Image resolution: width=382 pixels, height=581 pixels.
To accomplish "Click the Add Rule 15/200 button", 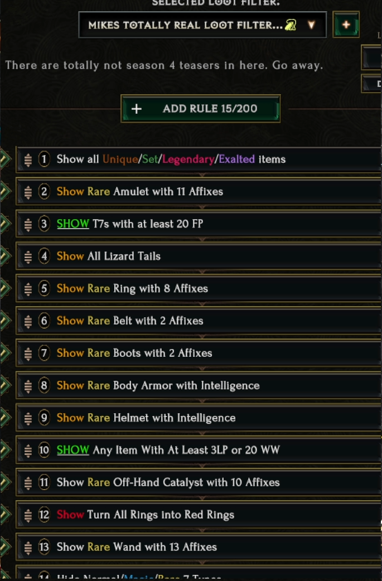I will pos(201,109).
